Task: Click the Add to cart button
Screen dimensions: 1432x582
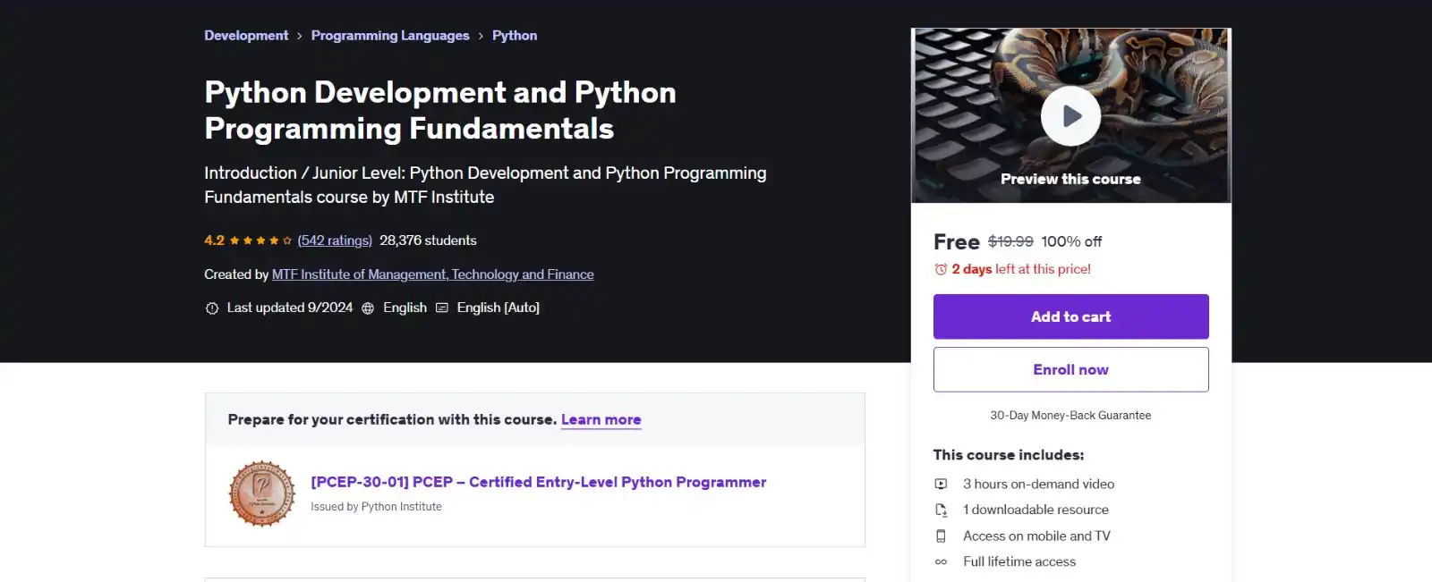Action: [1070, 316]
